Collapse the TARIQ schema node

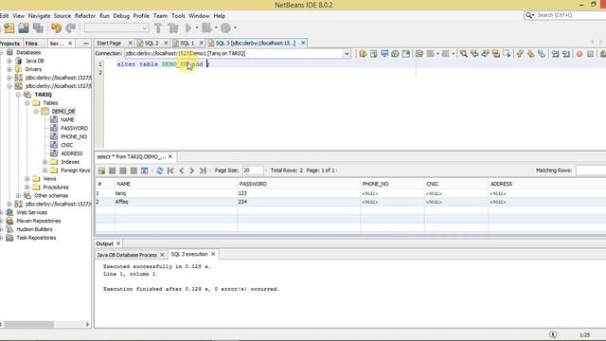[18, 95]
